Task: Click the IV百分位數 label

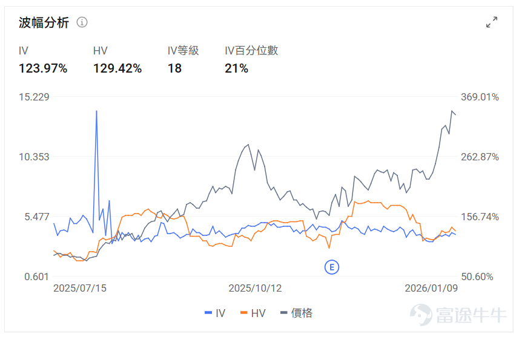Action: coord(251,51)
